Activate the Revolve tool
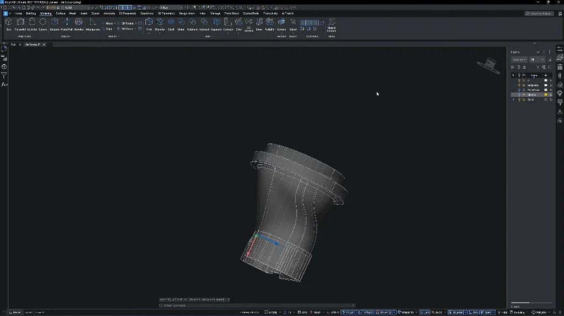The image size is (564, 316). pos(78,24)
